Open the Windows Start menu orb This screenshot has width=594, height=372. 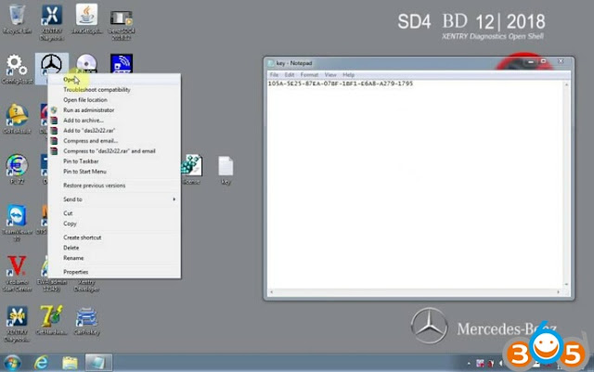[12, 363]
